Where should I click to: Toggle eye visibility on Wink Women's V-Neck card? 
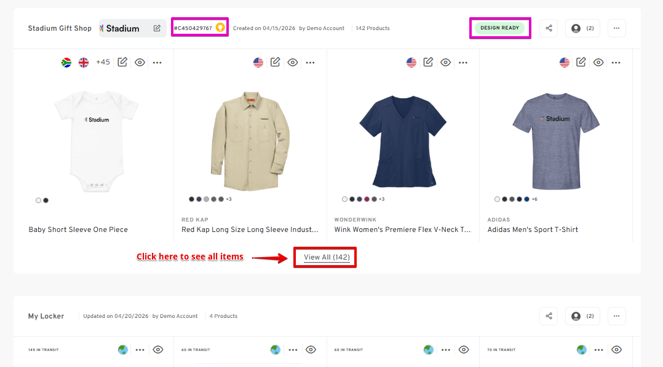445,62
